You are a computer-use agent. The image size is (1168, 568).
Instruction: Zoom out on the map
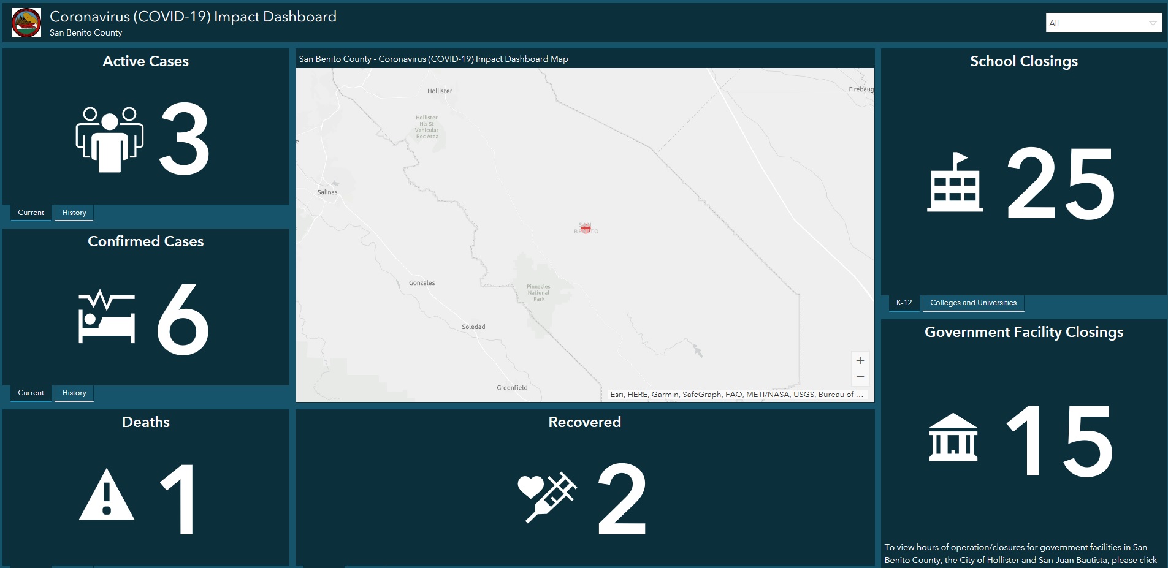click(x=860, y=377)
